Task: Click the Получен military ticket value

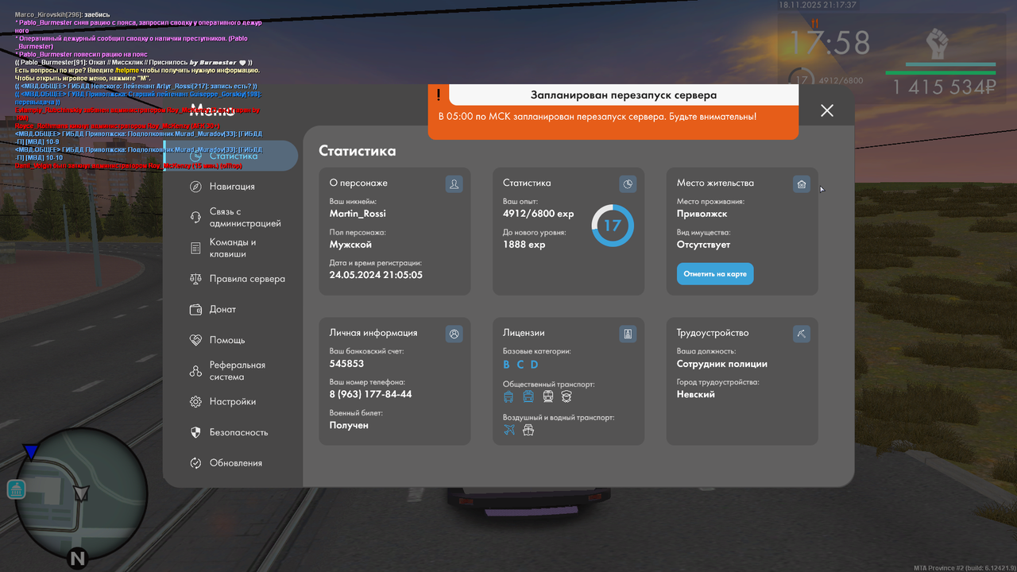Action: 349,425
